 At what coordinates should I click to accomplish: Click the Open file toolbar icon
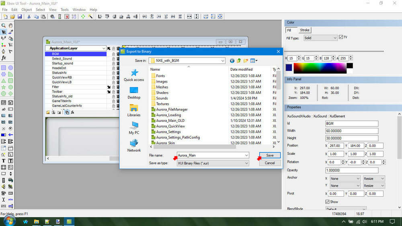point(12,16)
